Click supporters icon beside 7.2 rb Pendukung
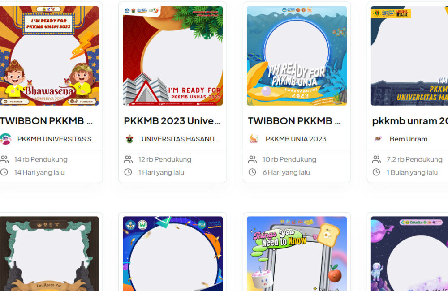Image resolution: width=448 pixels, height=291 pixels. (x=376, y=159)
